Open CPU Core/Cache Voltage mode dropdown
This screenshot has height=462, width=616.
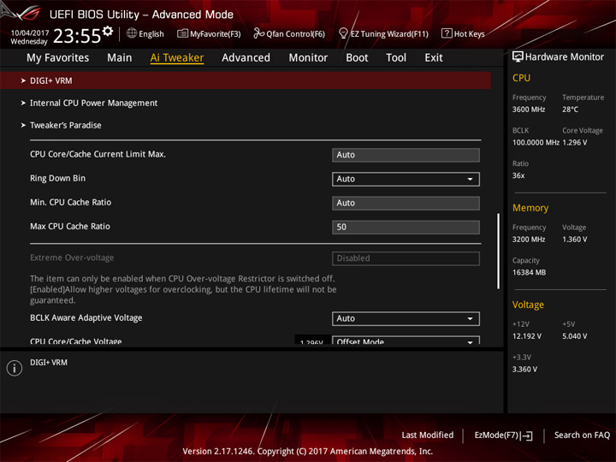point(406,341)
